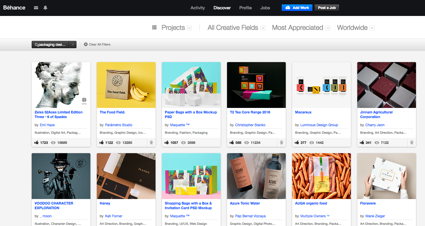Switch to the Activity tab

[x=198, y=8]
